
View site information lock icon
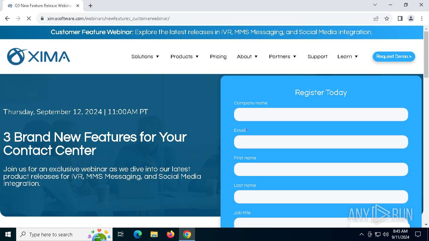click(42, 18)
